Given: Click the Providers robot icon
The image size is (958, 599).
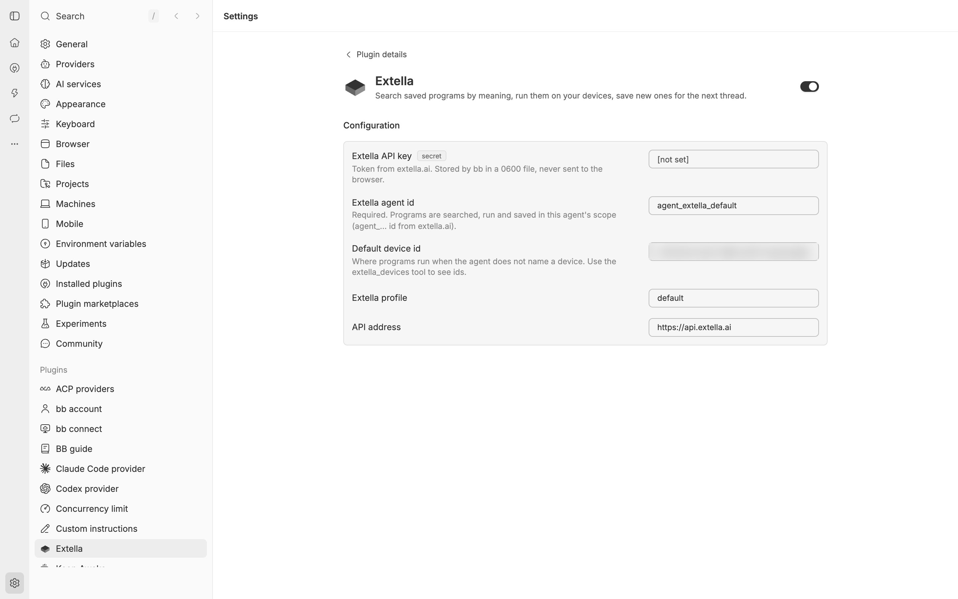Looking at the screenshot, I should tap(45, 64).
